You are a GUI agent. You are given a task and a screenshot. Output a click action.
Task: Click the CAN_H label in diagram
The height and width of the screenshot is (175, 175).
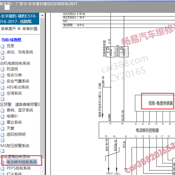click(x=109, y=173)
